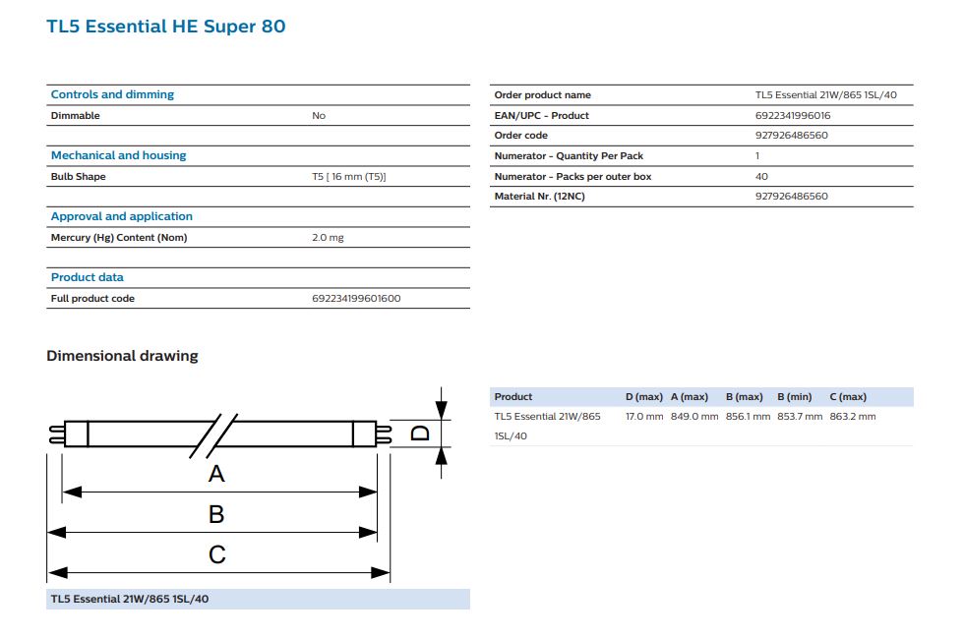Select the "Dimensional drawing" heading

[x=122, y=356]
